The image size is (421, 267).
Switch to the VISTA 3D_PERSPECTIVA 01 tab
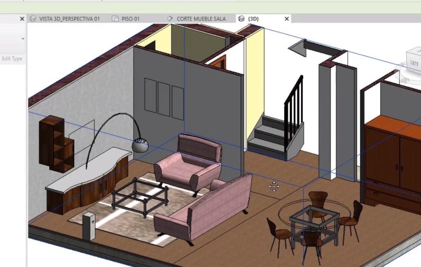69,19
